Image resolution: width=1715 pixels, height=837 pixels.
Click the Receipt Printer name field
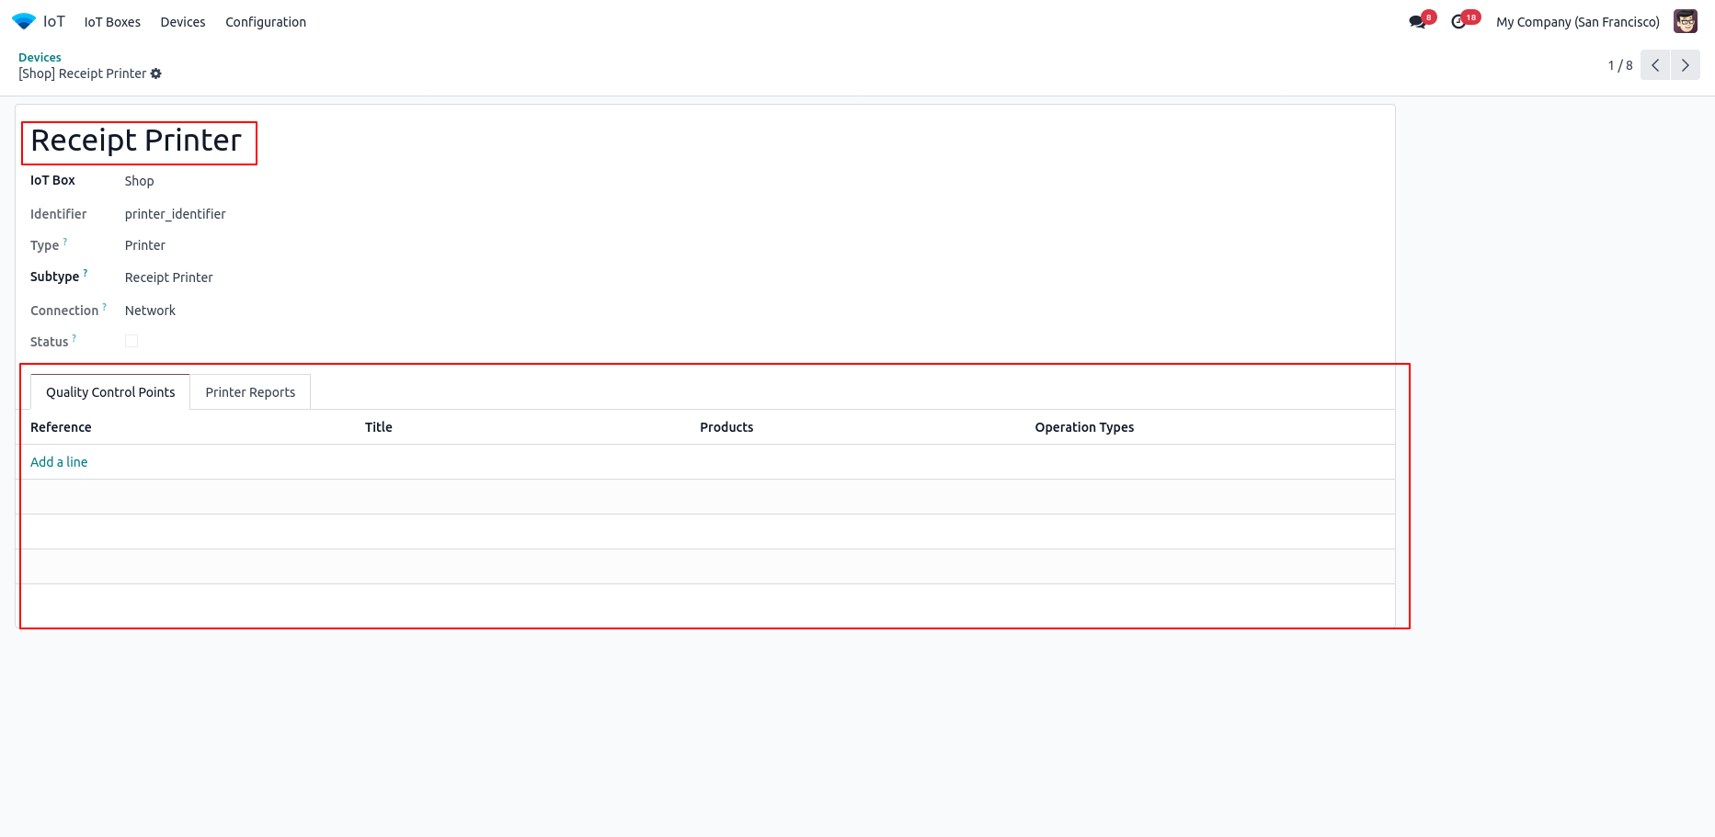point(136,141)
